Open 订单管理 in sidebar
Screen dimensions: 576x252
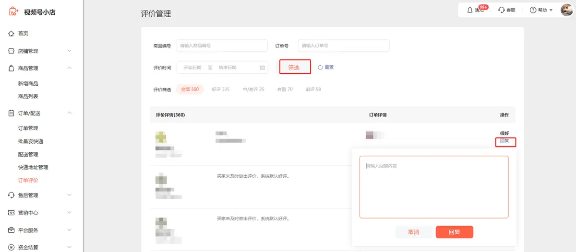[28, 128]
